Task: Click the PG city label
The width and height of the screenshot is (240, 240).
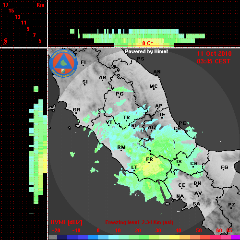Action: tap(120, 94)
